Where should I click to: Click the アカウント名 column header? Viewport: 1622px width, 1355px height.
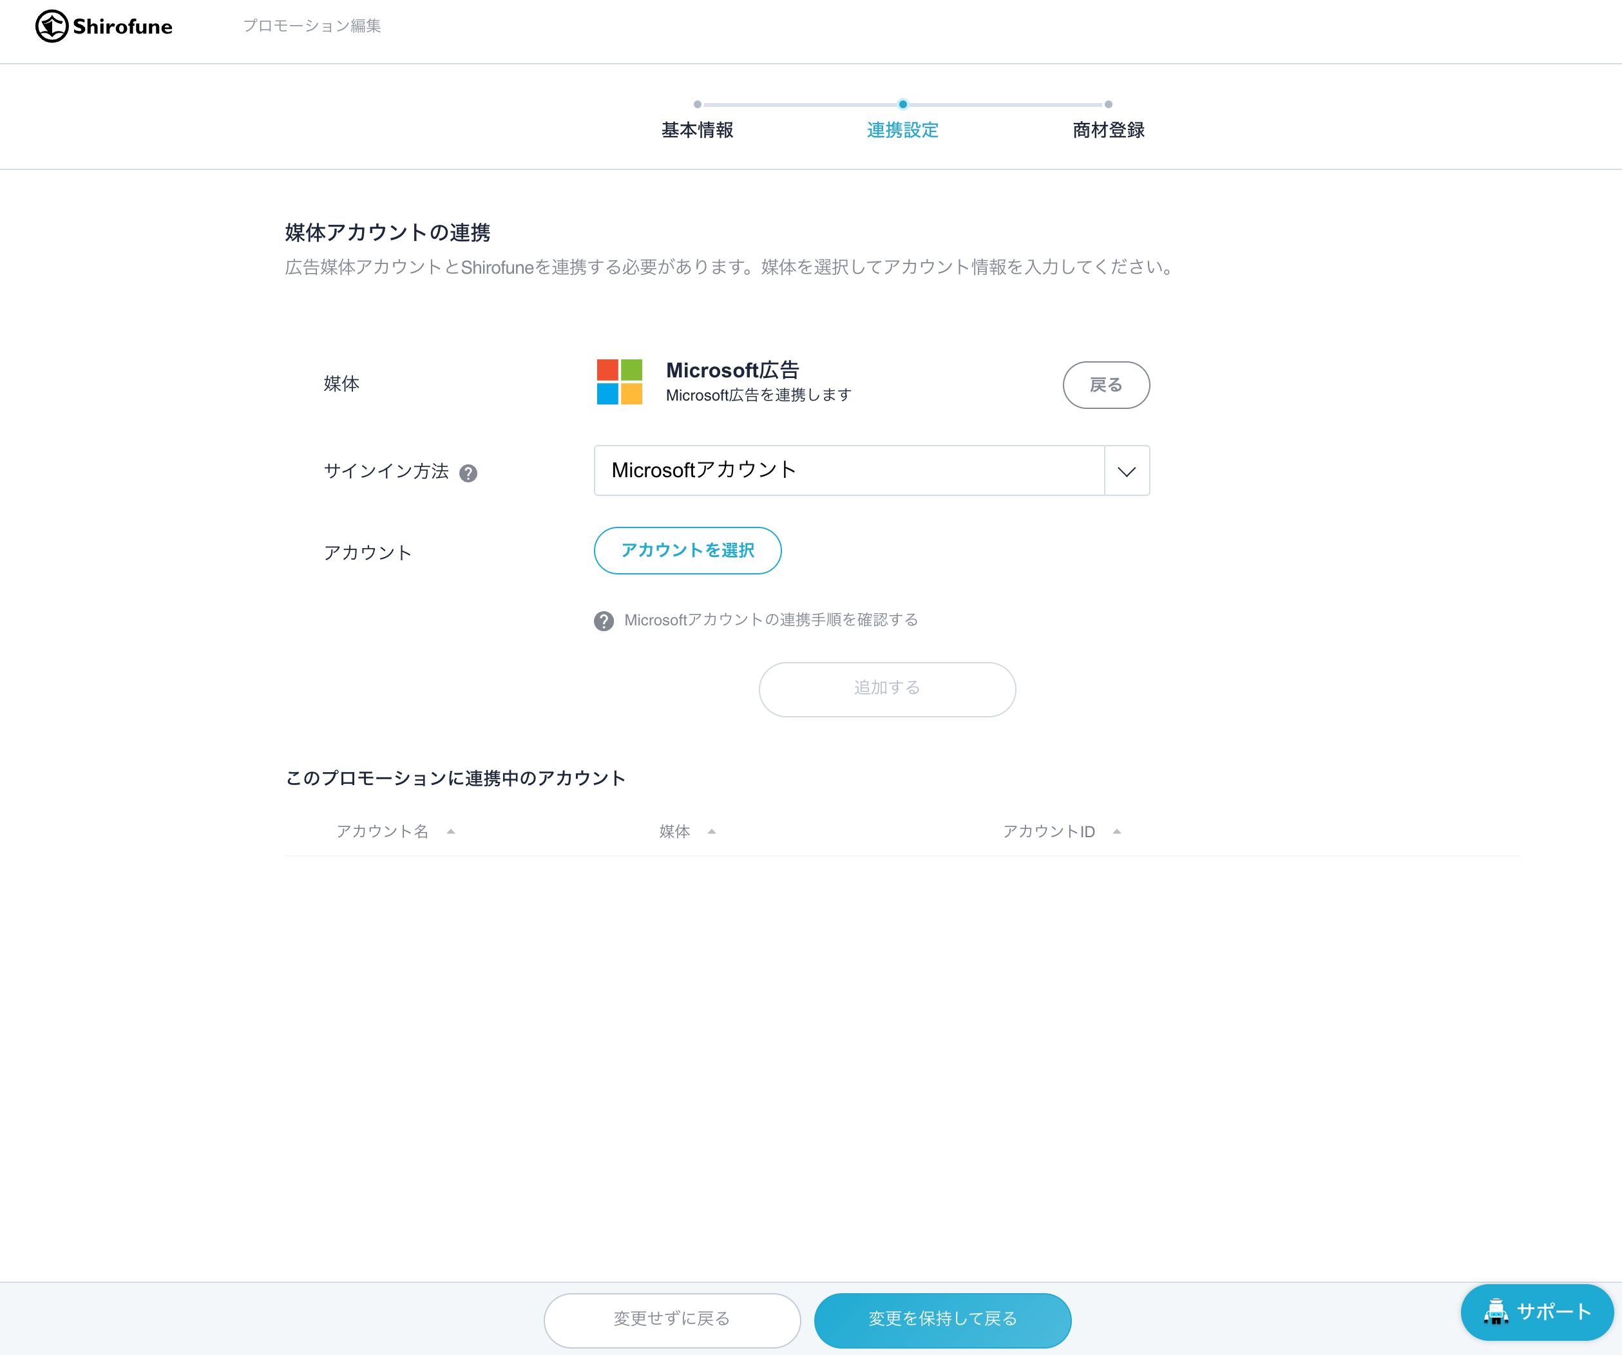(x=383, y=831)
